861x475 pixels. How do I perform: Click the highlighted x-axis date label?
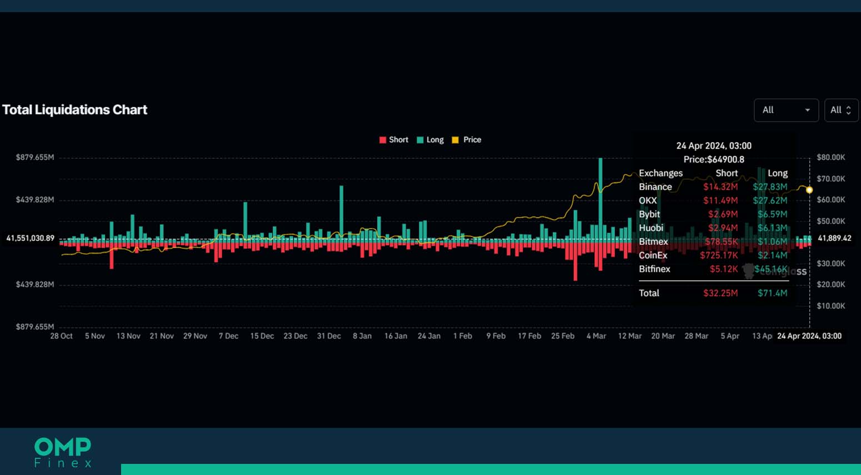809,336
